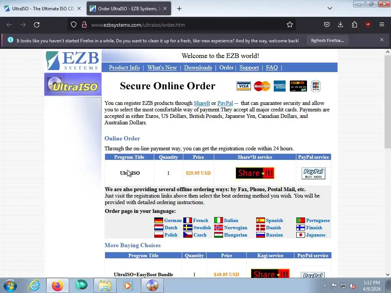Close the Order UltraISO tab
391x293 pixels.
click(x=165, y=8)
